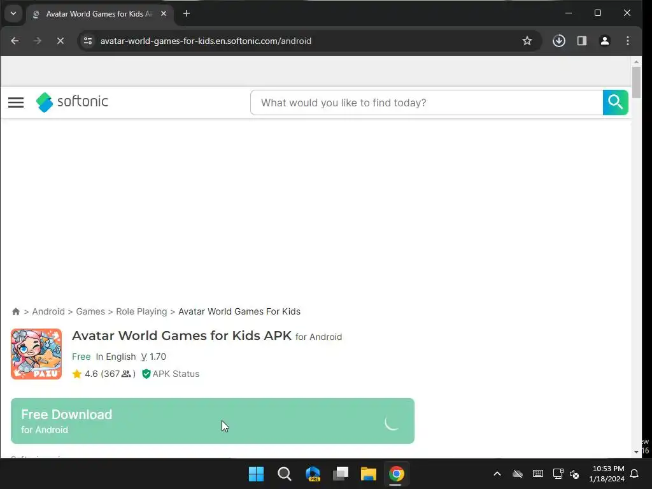Toggle the Chrome side panel
The height and width of the screenshot is (489, 652).
(x=582, y=41)
